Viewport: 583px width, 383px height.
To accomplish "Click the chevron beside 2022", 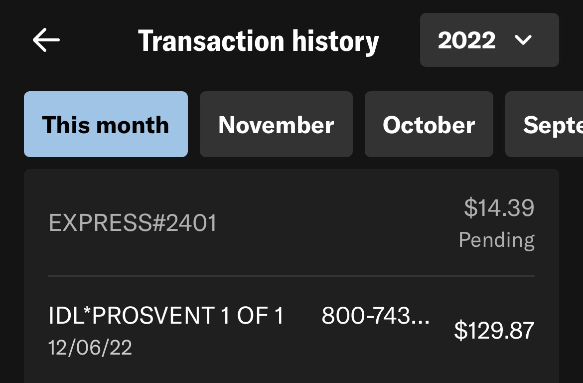I will (523, 40).
